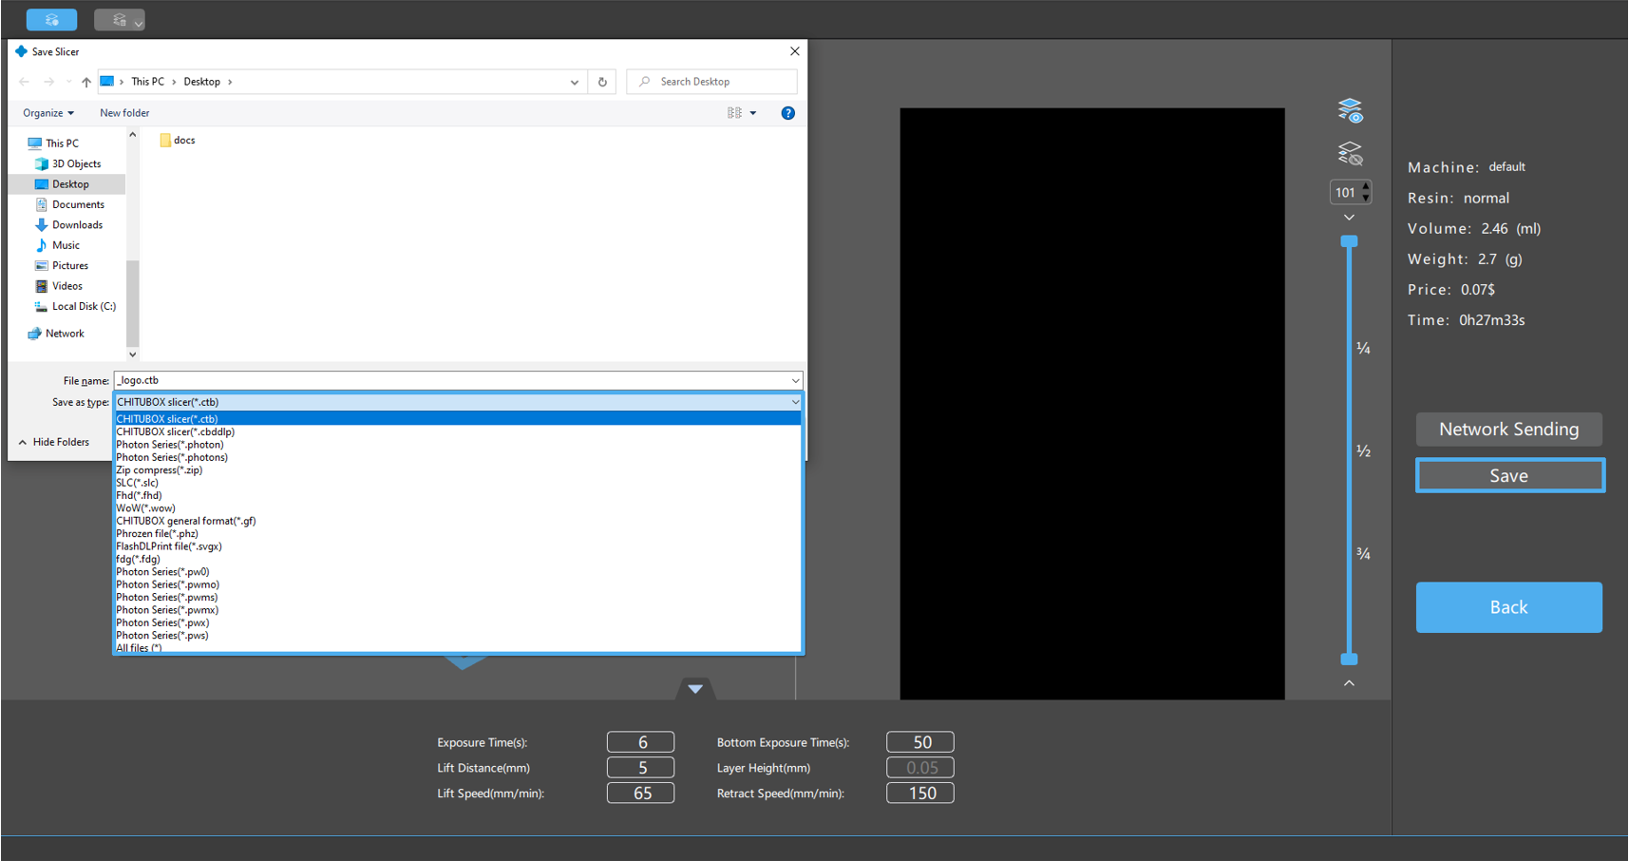Click the grey slice icon with dropdown arrow
Screen dimensions: 1629x861
(119, 19)
